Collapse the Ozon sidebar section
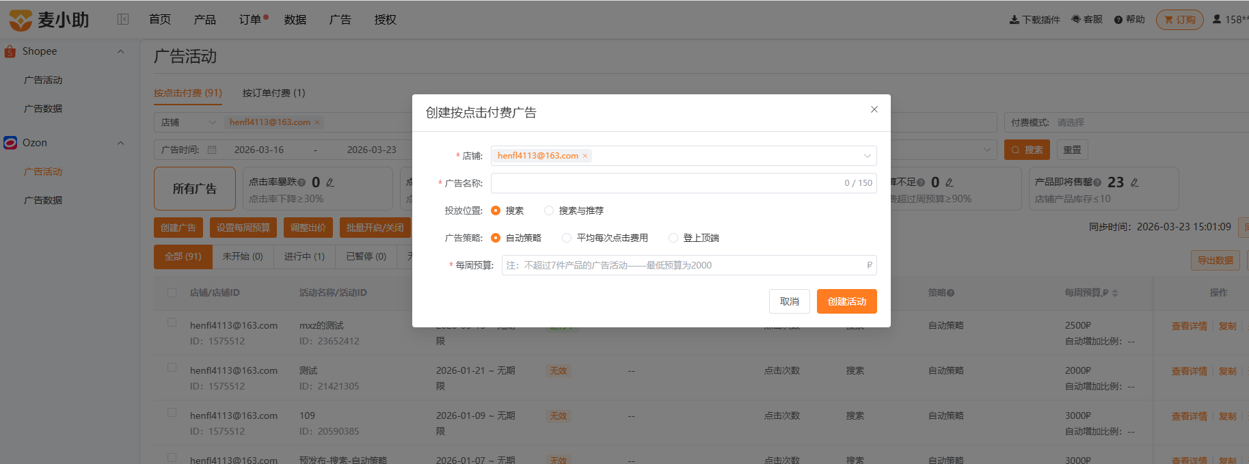 pos(121,143)
